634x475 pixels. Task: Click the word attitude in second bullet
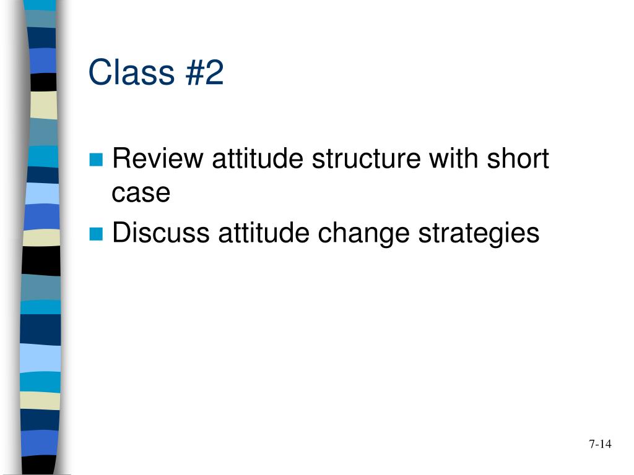click(x=264, y=233)
